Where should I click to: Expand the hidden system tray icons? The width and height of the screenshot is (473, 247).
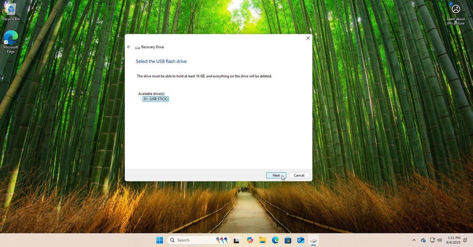[414, 240]
